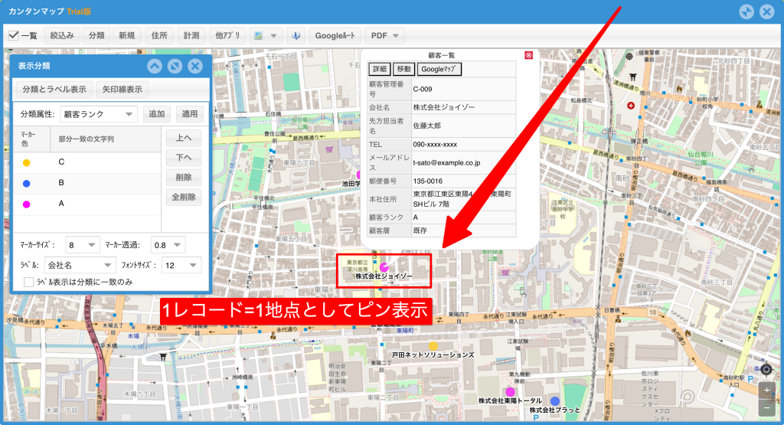Open the フォントサイズ dropdown
Viewport: 784px width, 425px height.
[181, 265]
